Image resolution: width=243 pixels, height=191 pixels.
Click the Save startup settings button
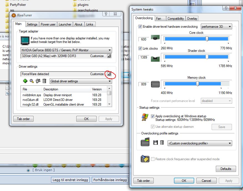tap(222, 127)
